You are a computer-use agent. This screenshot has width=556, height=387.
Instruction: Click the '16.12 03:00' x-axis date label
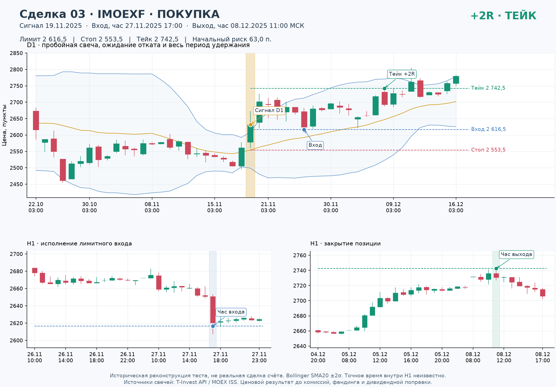(456, 207)
